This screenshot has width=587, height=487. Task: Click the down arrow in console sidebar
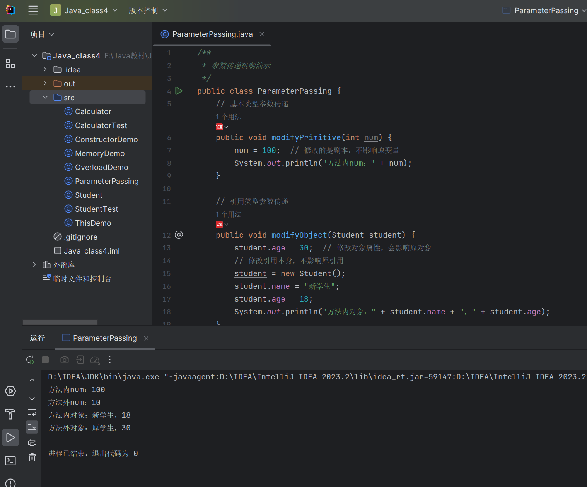point(32,397)
